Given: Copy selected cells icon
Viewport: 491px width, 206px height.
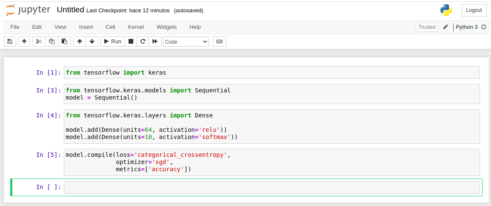Looking at the screenshot, I should pyautogui.click(x=51, y=42).
